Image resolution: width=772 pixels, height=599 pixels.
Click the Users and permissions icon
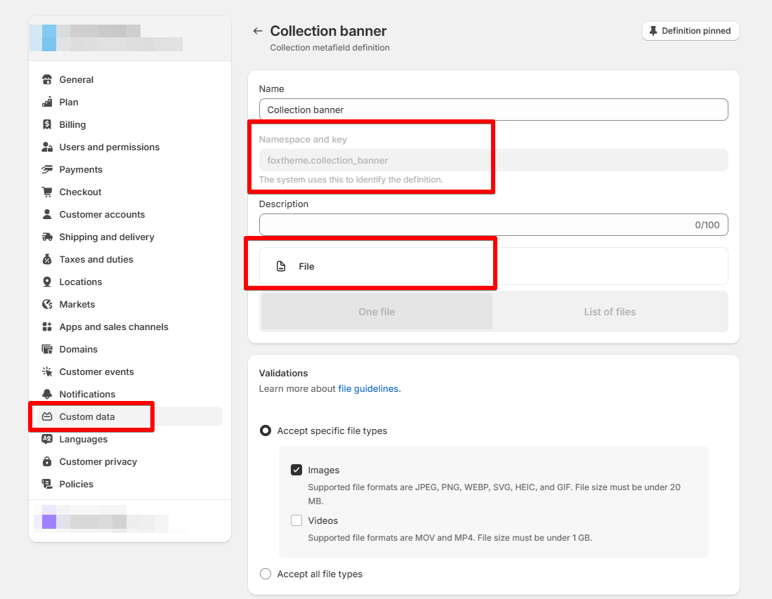click(x=47, y=147)
